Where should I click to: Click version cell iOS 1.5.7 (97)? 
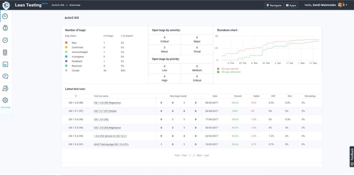[x=76, y=111]
